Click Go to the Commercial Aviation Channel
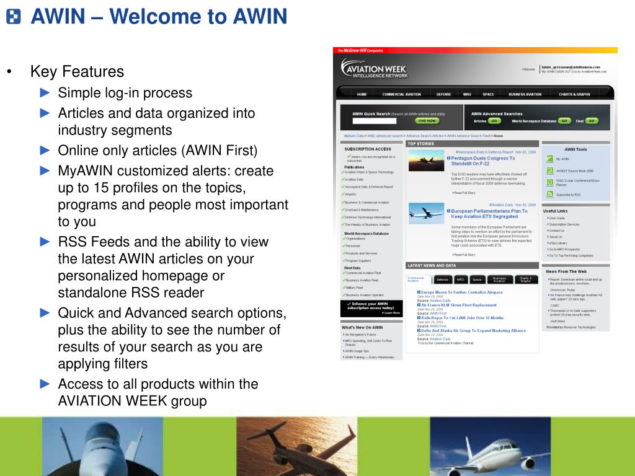The height and width of the screenshot is (476, 635). (446, 343)
